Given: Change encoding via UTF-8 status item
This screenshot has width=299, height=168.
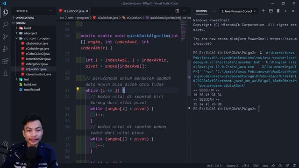Looking at the screenshot, I should click(245, 166).
